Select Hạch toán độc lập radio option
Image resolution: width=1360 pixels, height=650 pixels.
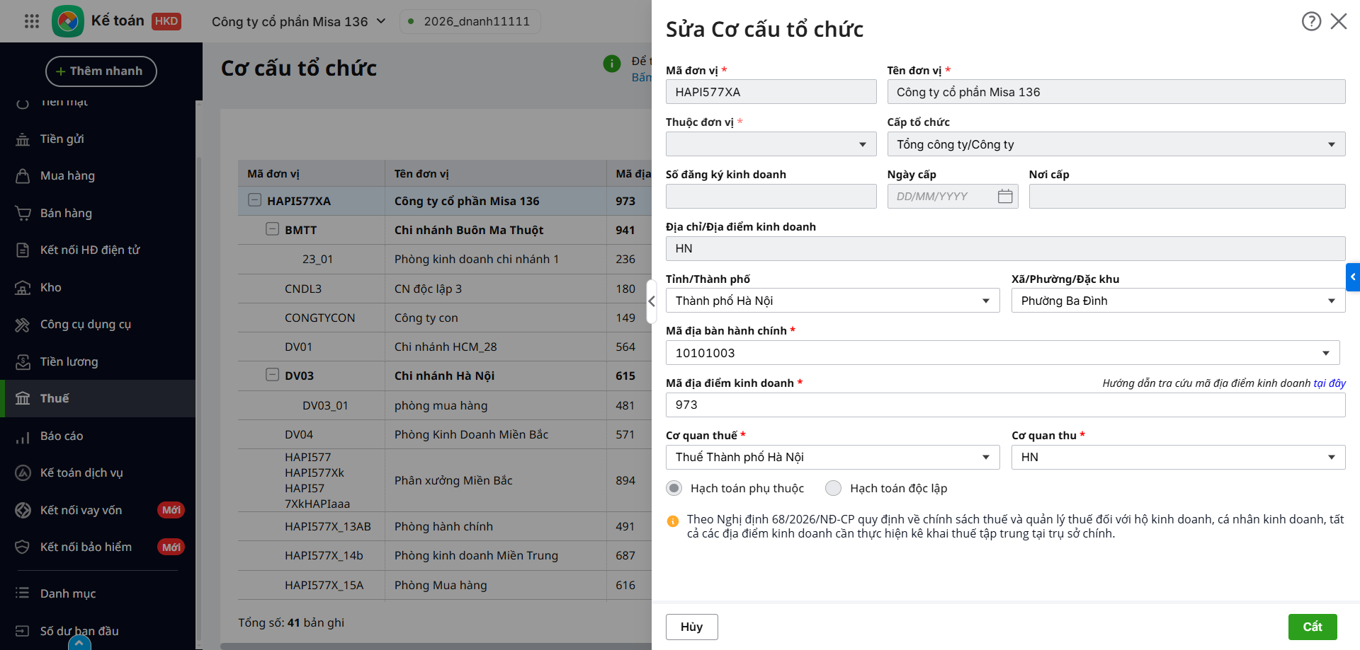coord(834,488)
